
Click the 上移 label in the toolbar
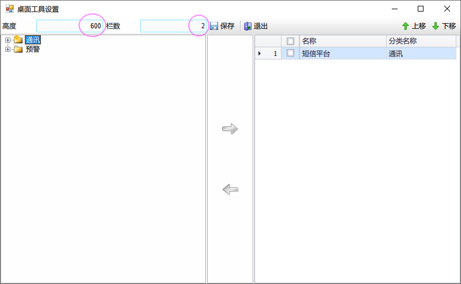[419, 26]
